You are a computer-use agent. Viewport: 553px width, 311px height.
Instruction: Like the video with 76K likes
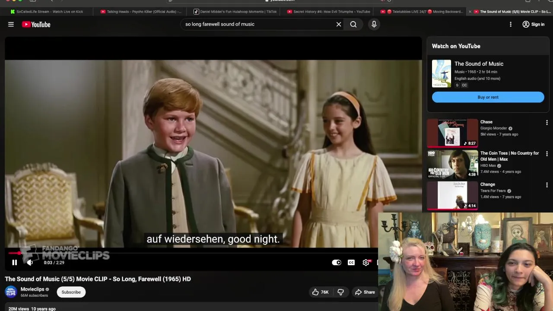[320, 292]
